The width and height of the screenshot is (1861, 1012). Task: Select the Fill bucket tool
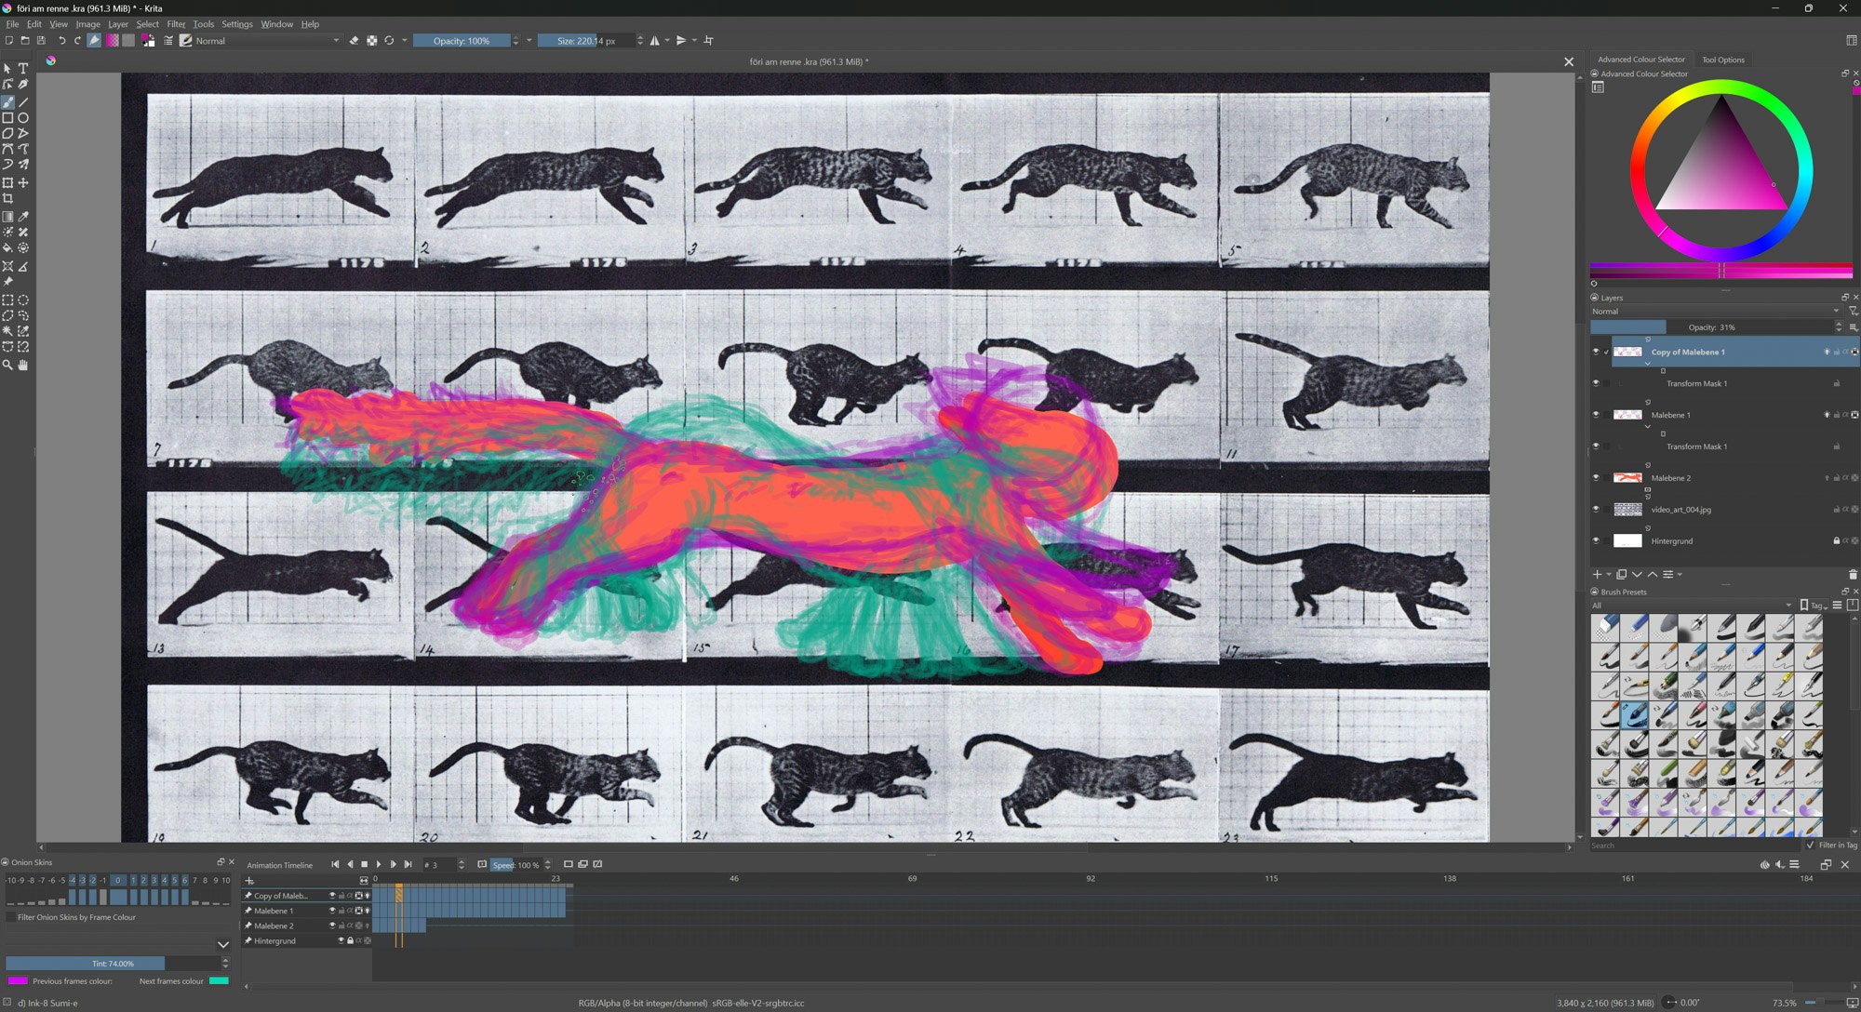point(7,248)
